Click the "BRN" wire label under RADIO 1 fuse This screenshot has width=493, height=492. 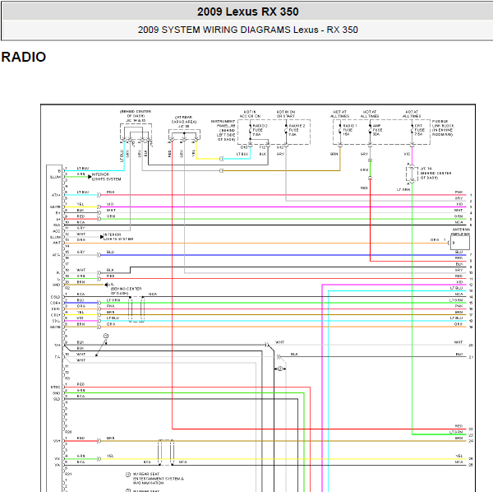(334, 154)
